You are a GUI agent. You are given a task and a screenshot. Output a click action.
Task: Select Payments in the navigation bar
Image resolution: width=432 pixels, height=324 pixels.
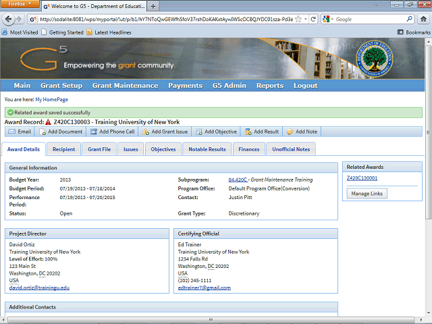tap(185, 86)
